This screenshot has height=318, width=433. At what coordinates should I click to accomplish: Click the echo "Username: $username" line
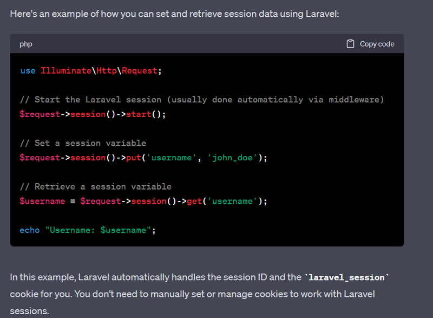pyautogui.click(x=88, y=230)
